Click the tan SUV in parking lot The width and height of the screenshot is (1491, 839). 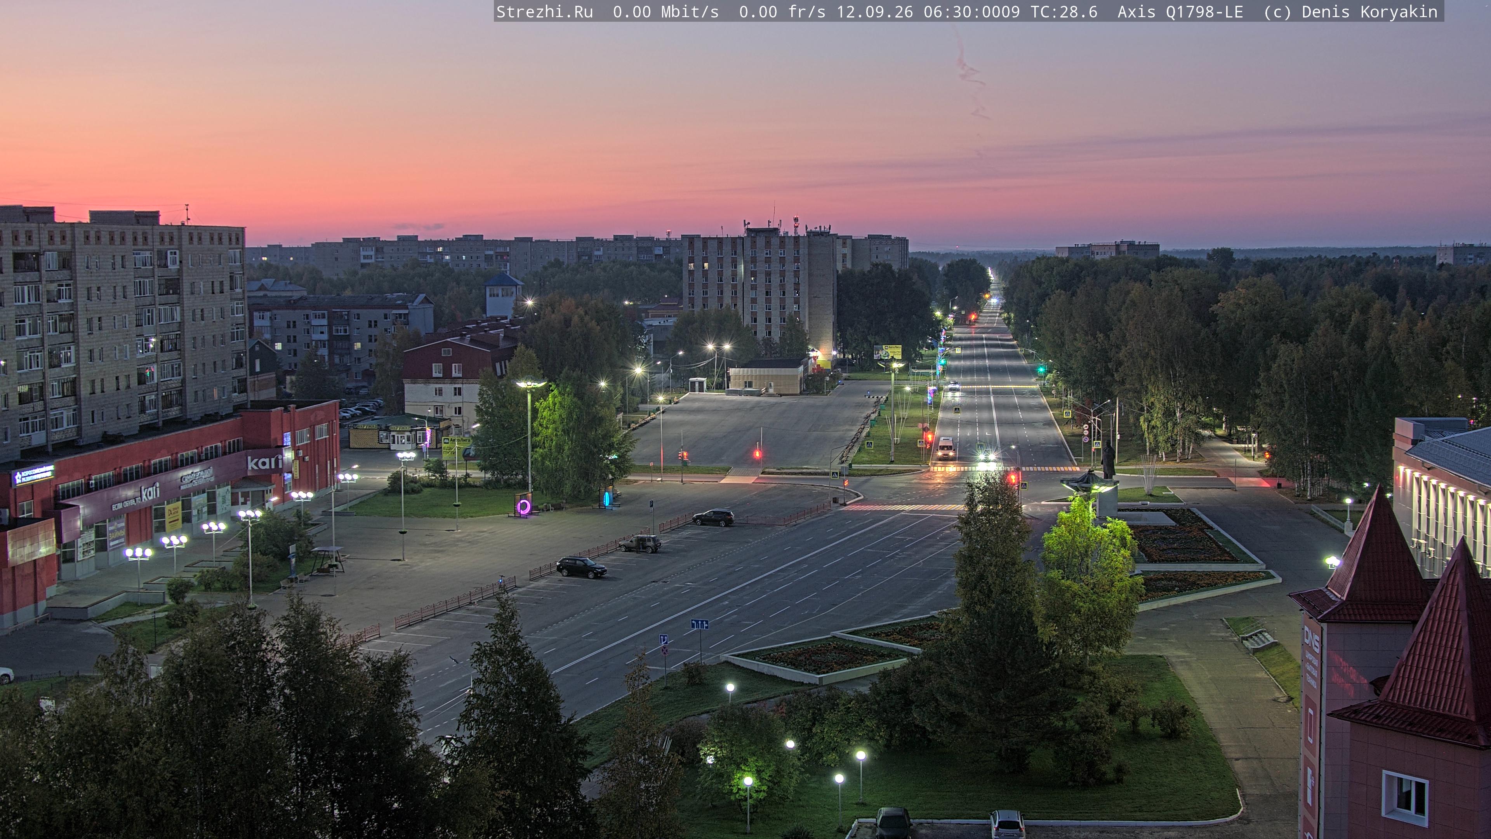[639, 543]
